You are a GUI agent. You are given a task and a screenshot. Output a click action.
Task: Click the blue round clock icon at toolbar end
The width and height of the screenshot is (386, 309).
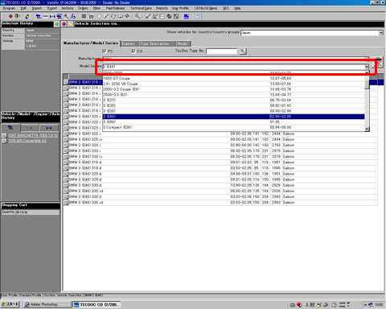[197, 16]
